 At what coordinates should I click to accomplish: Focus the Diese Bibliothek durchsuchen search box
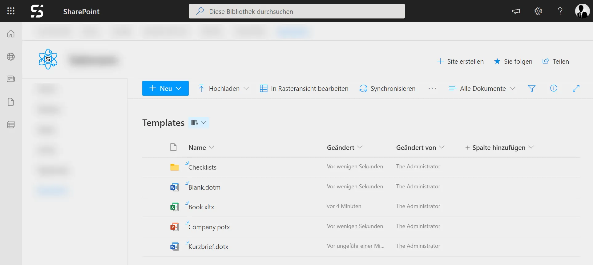(297, 11)
